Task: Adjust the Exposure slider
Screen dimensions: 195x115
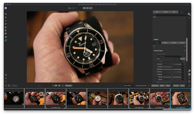Action: coord(172,64)
